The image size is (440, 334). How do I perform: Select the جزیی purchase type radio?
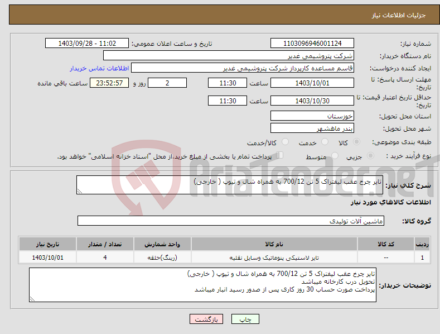pos(370,156)
